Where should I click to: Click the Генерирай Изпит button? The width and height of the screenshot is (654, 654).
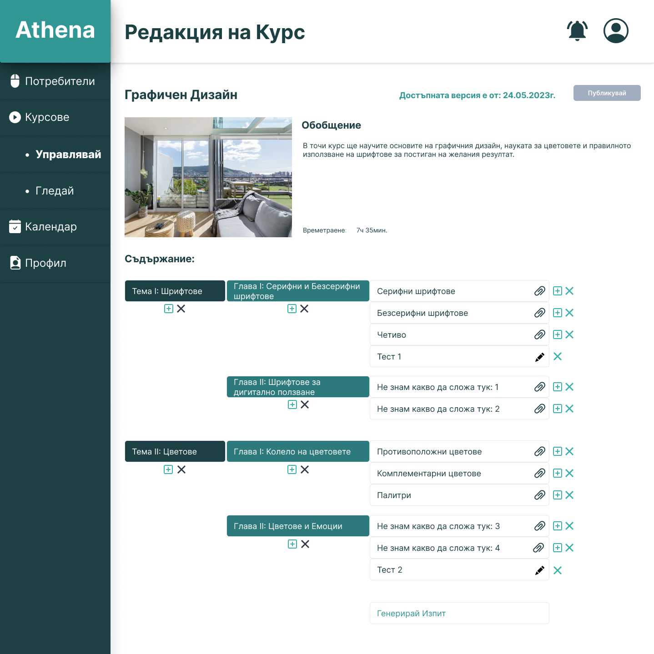coord(459,613)
